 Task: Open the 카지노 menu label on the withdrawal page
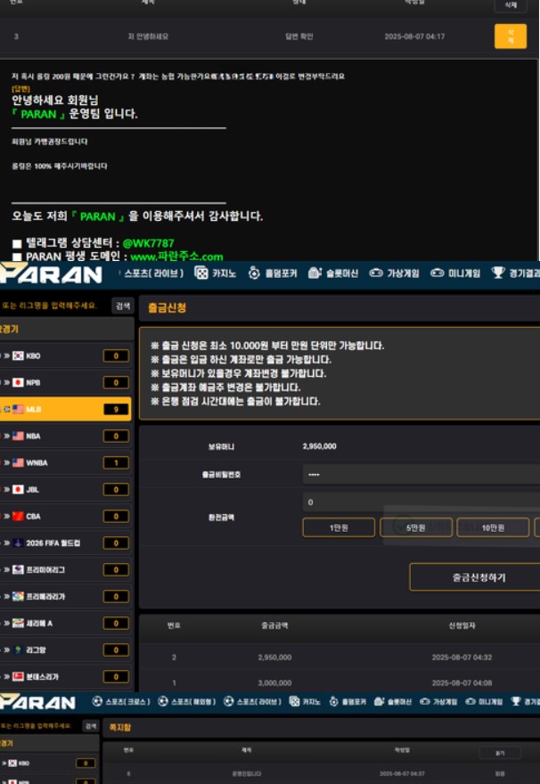click(224, 274)
